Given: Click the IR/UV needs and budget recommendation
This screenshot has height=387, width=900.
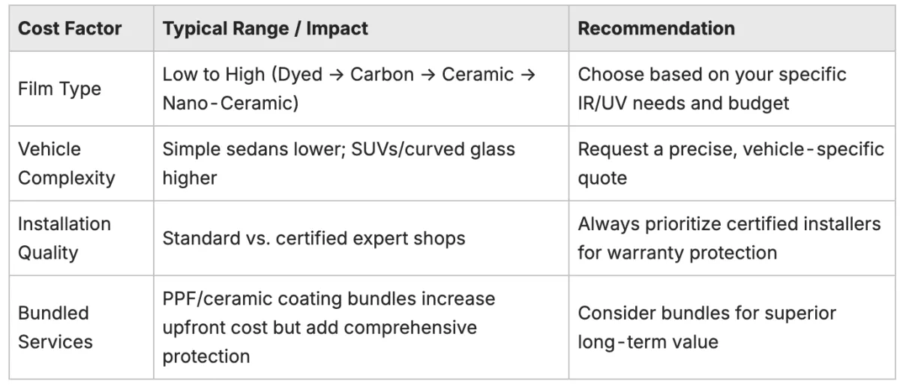Looking at the screenshot, I should tap(712, 88).
